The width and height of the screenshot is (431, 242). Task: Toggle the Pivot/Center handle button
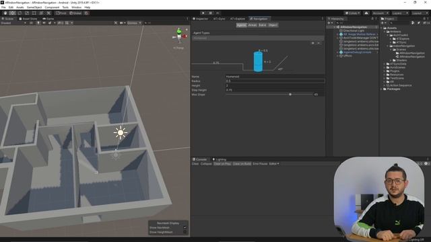pyautogui.click(x=61, y=13)
